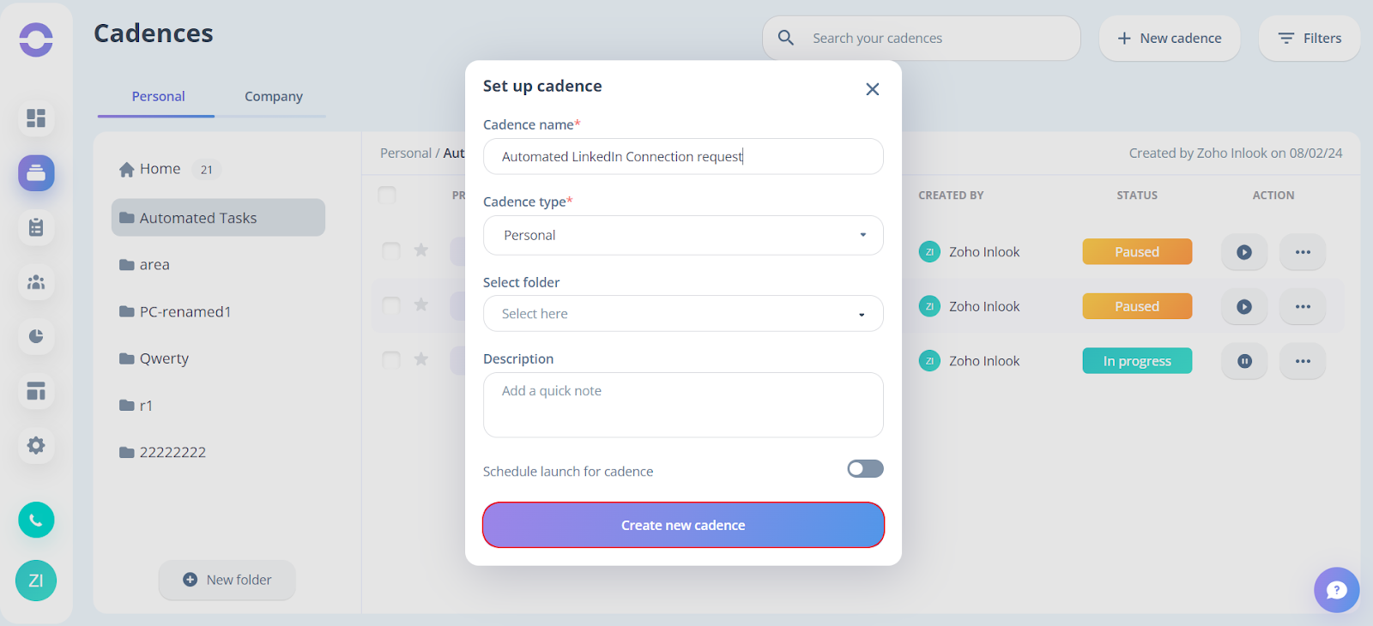
Task: Open the reports pie chart icon
Action: 36,336
